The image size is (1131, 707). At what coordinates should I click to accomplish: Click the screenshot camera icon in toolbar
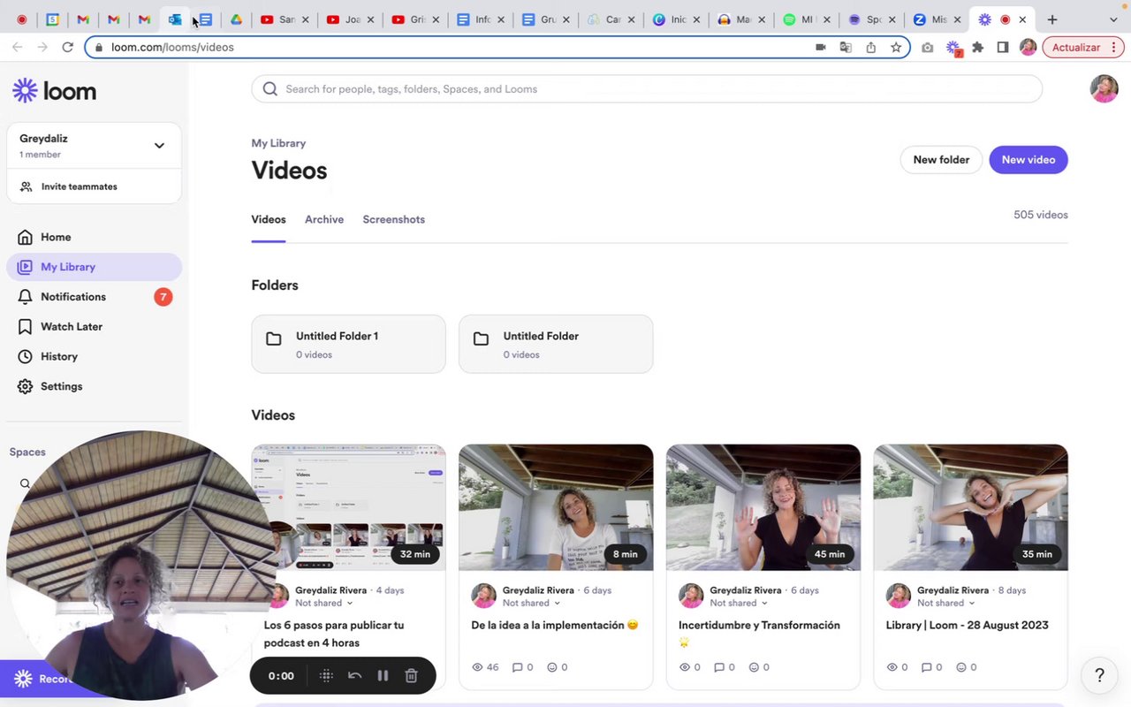(927, 47)
